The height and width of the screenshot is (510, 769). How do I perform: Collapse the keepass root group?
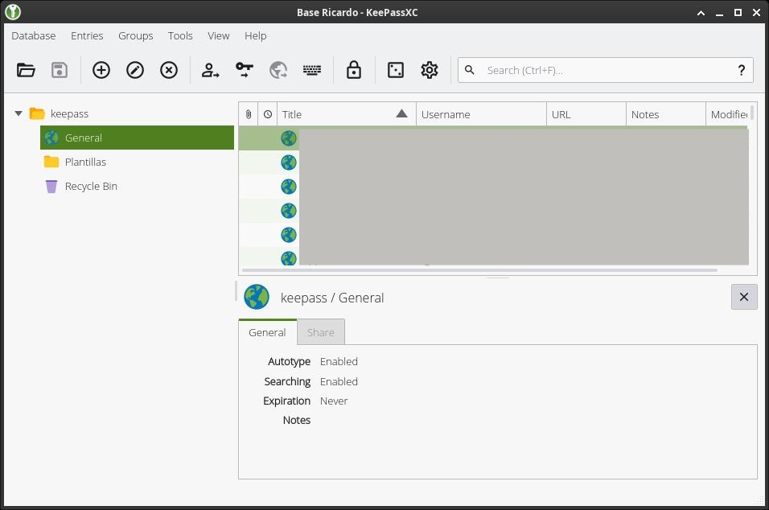coord(19,113)
